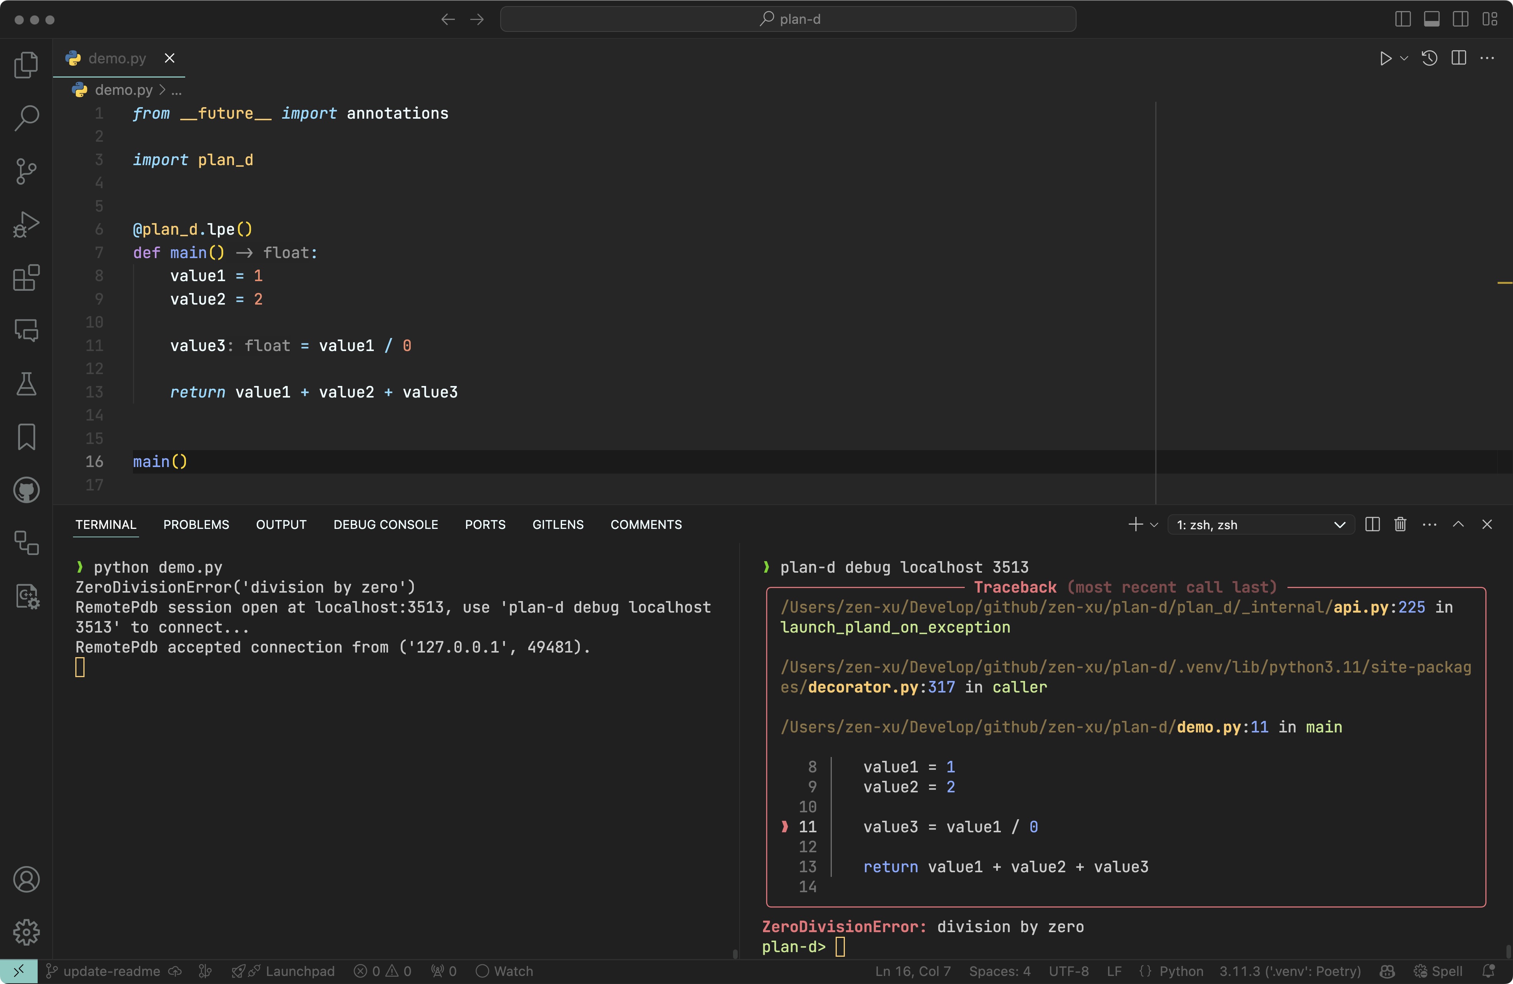The image size is (1513, 984).
Task: Switch to the PROBLEMS tab
Action: 196,524
